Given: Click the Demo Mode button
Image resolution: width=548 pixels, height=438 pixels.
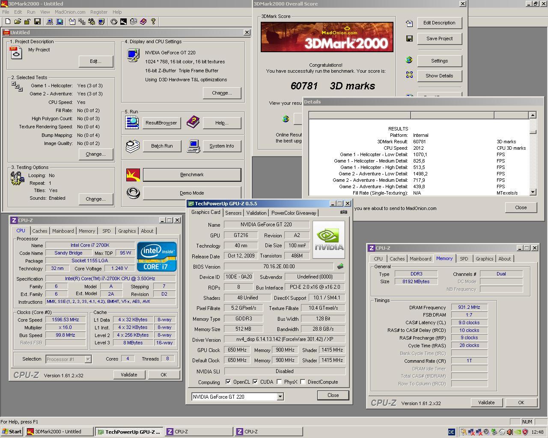Looking at the screenshot, I should click(x=192, y=193).
